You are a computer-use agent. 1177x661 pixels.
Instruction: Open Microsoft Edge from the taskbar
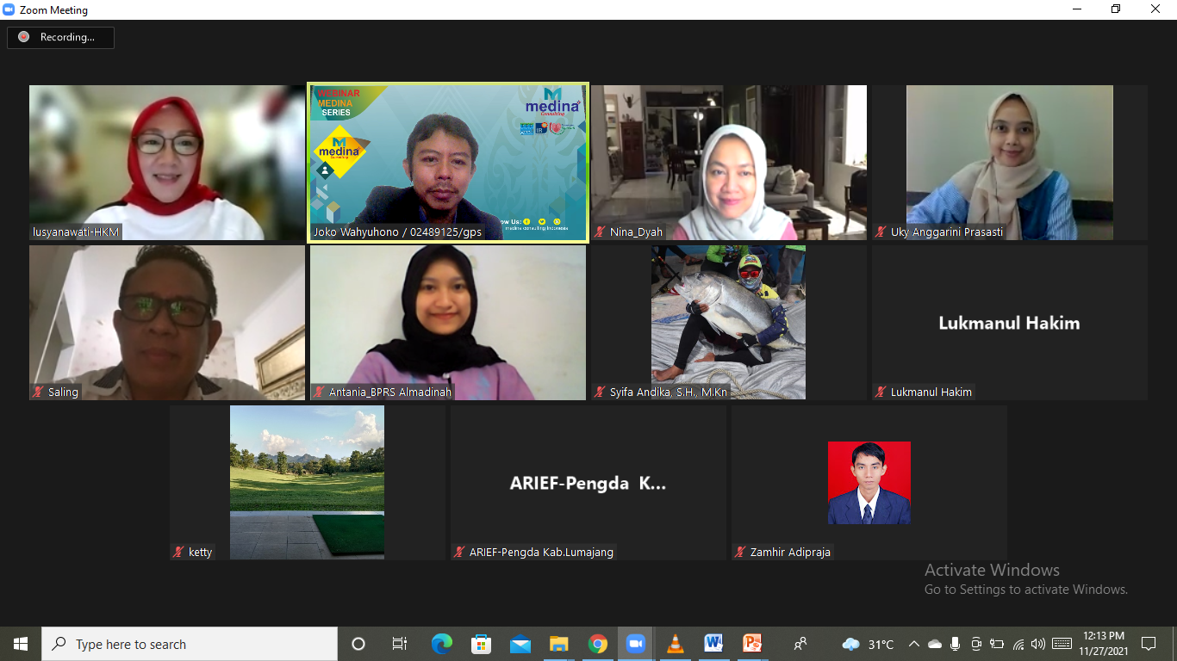pyautogui.click(x=442, y=644)
